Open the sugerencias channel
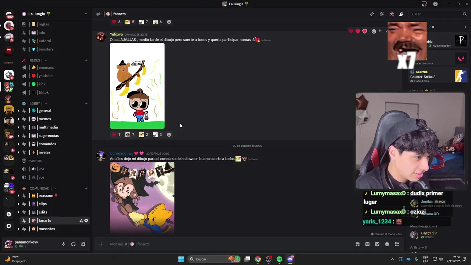The width and height of the screenshot is (471, 265). tap(55, 135)
